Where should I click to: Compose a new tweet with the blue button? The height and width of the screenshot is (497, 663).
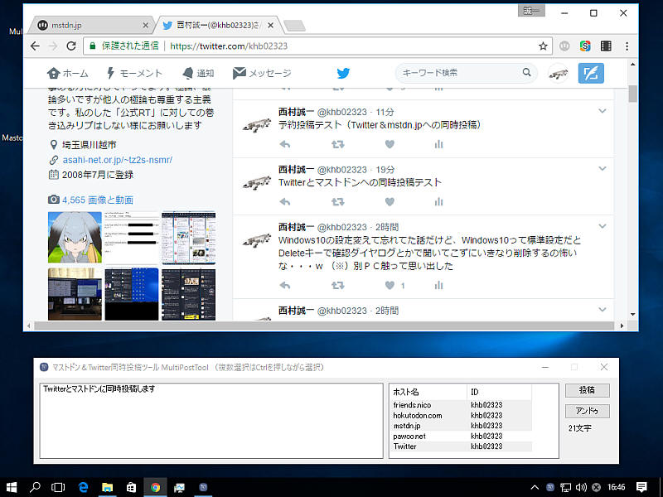pos(591,73)
